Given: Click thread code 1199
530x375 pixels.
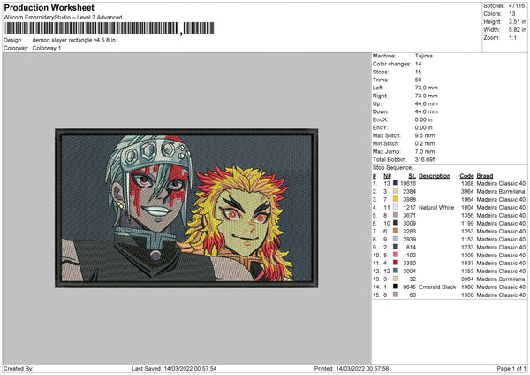Looking at the screenshot, I should pyautogui.click(x=467, y=223).
